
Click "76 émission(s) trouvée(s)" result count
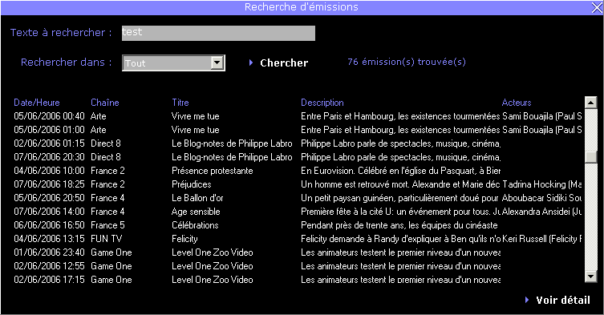(x=407, y=62)
